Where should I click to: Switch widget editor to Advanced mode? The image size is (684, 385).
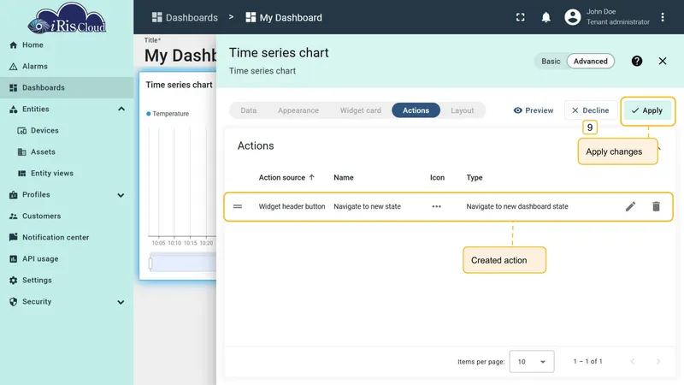[590, 61]
